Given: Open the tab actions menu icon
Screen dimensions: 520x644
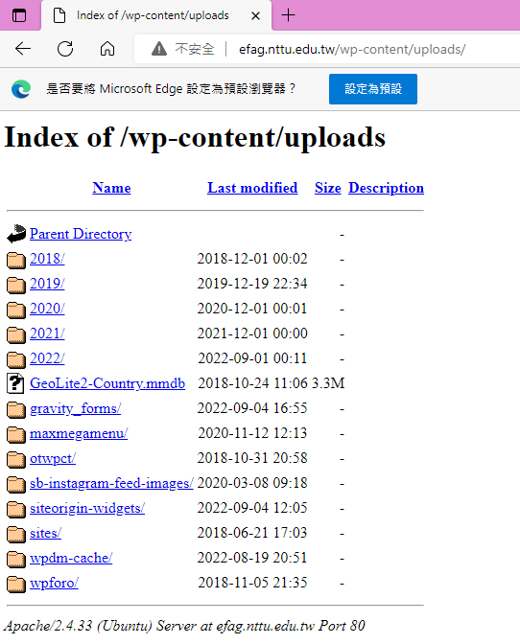Looking at the screenshot, I should [19, 15].
